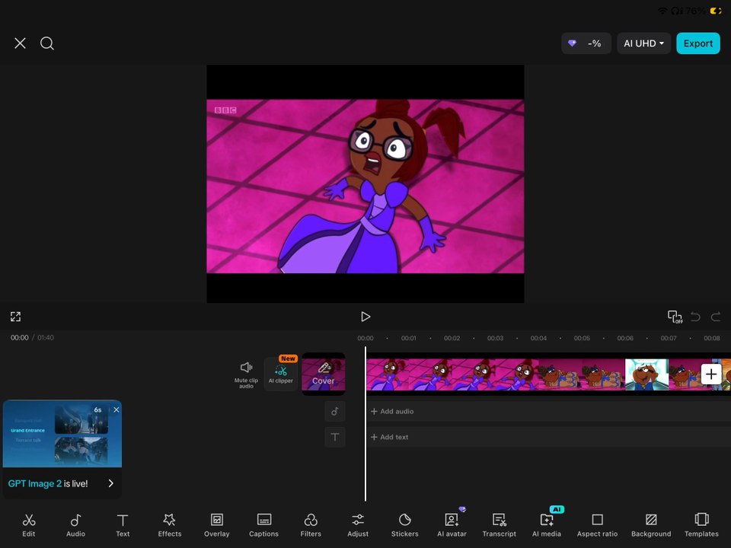Image resolution: width=731 pixels, height=548 pixels.
Task: Open the AI media tool
Action: (547, 524)
